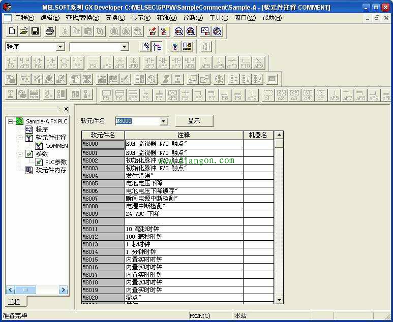Open the 在线(O) menu
The image size is (393, 322).
167,18
